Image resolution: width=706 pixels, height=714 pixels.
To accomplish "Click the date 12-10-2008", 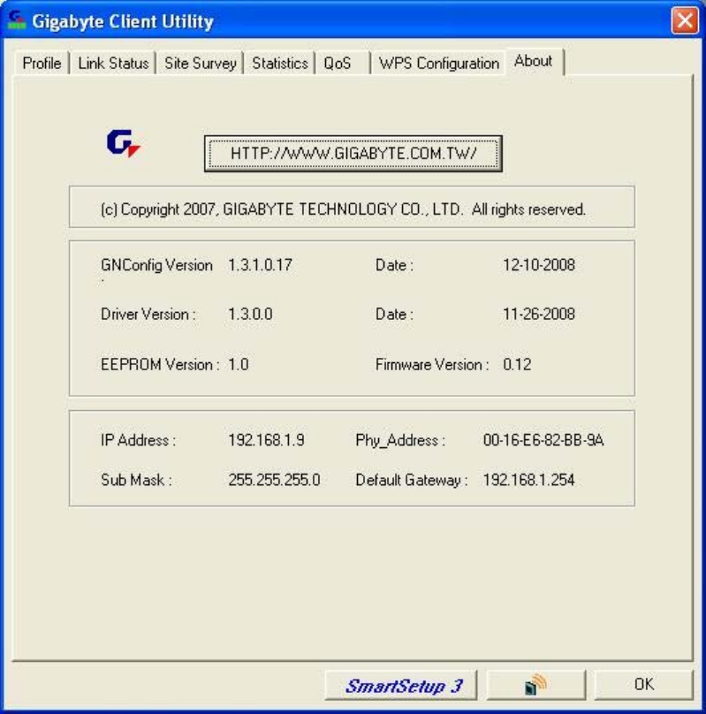I will click(539, 265).
